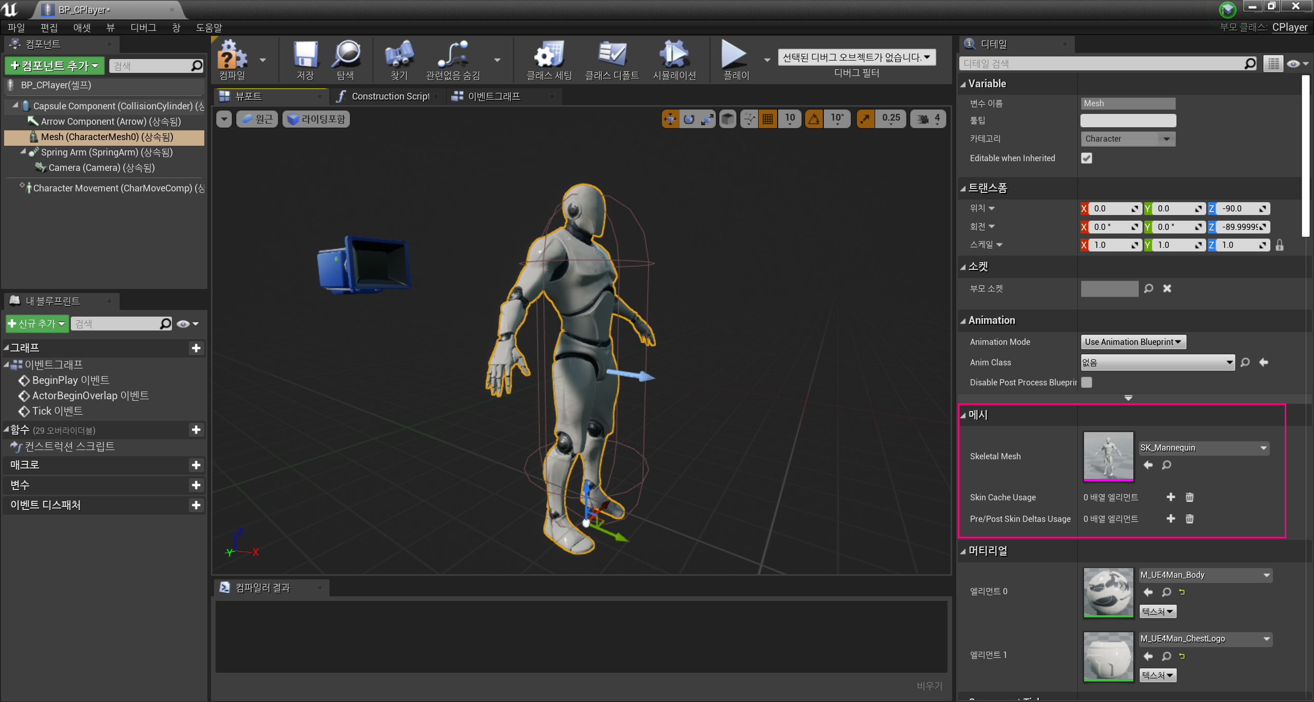1314x702 pixels.
Task: Open the 디버그 menu in the menu bar
Action: point(143,28)
